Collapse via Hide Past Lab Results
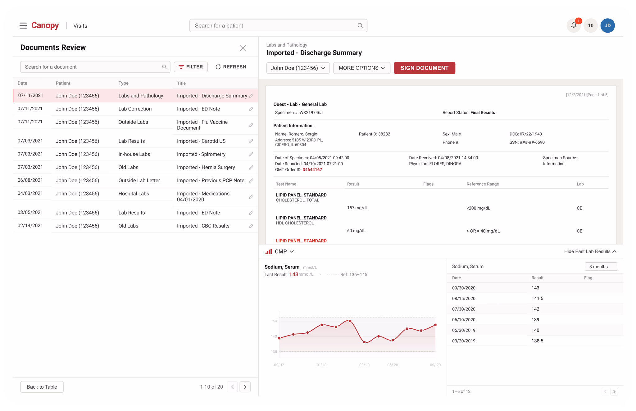 [x=590, y=251]
